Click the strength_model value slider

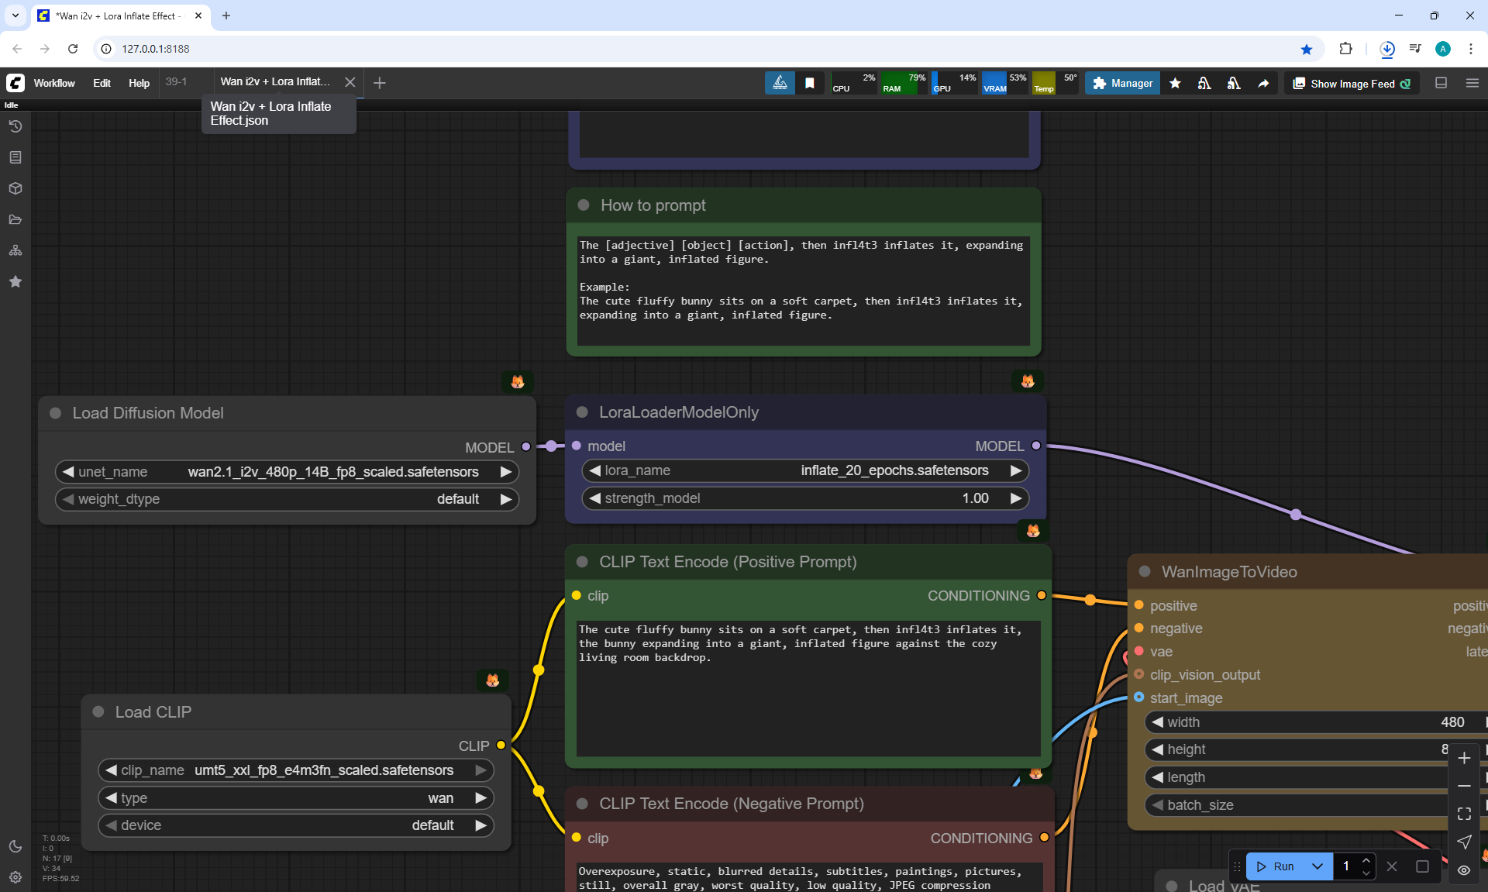pyautogui.click(x=805, y=498)
